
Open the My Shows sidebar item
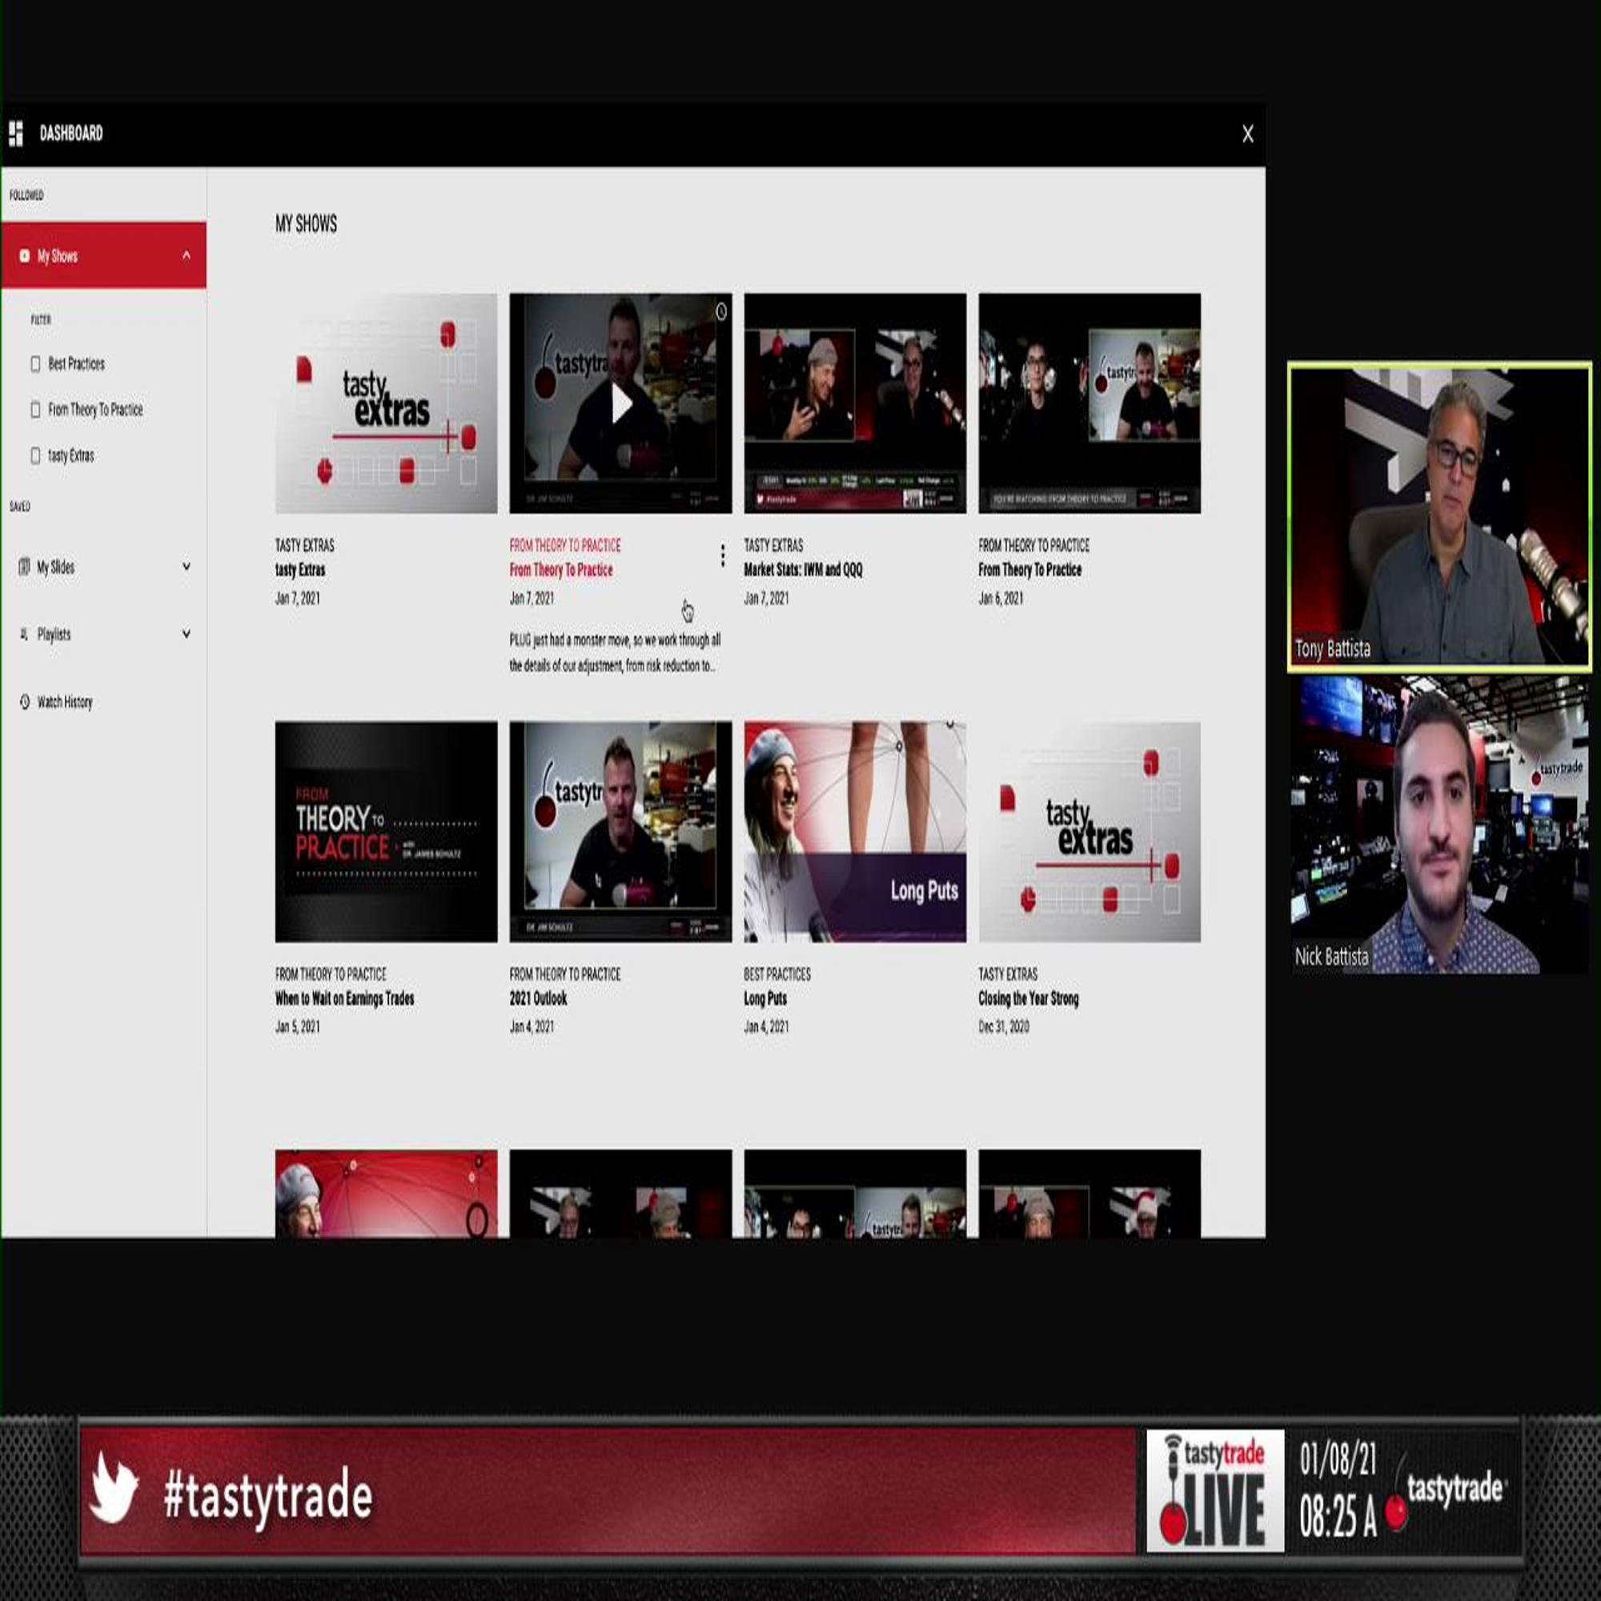pyautogui.click(x=103, y=255)
